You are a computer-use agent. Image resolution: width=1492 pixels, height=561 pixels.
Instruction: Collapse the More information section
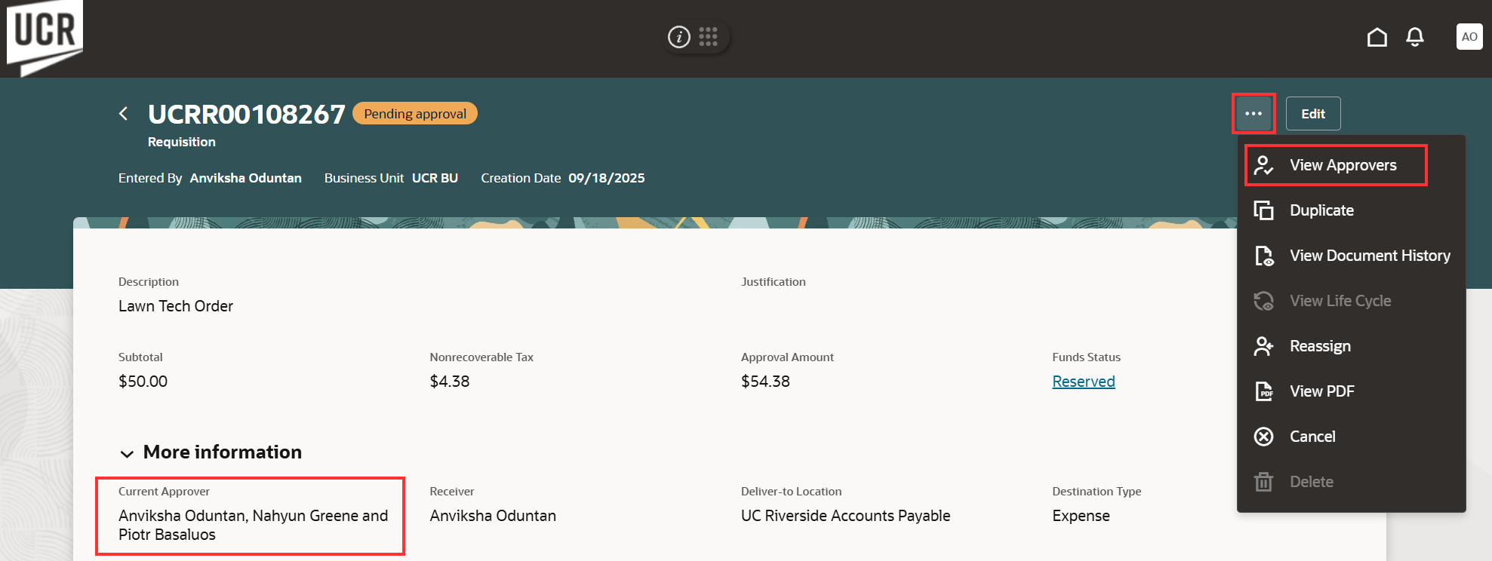pyautogui.click(x=128, y=453)
